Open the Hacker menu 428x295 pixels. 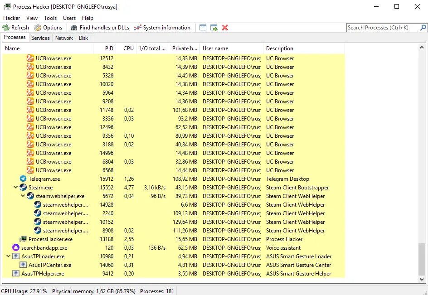click(11, 18)
